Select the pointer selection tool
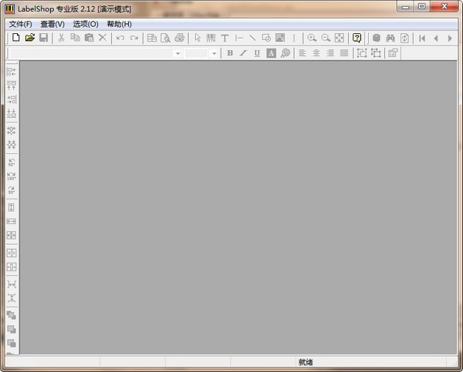The image size is (463, 372). point(198,38)
